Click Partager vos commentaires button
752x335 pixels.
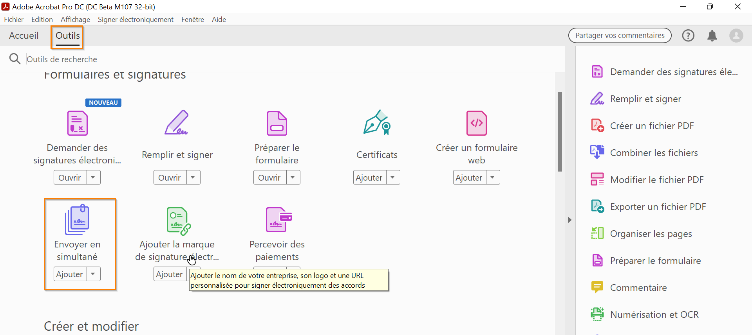click(x=620, y=36)
